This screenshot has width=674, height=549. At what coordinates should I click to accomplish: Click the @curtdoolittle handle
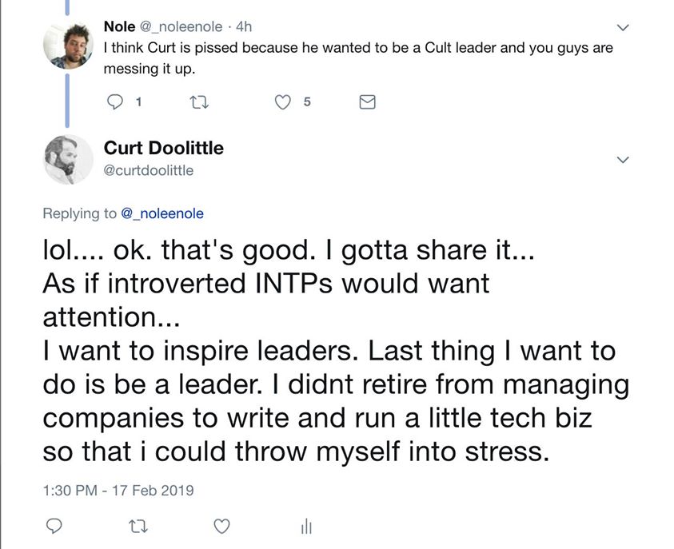[149, 169]
